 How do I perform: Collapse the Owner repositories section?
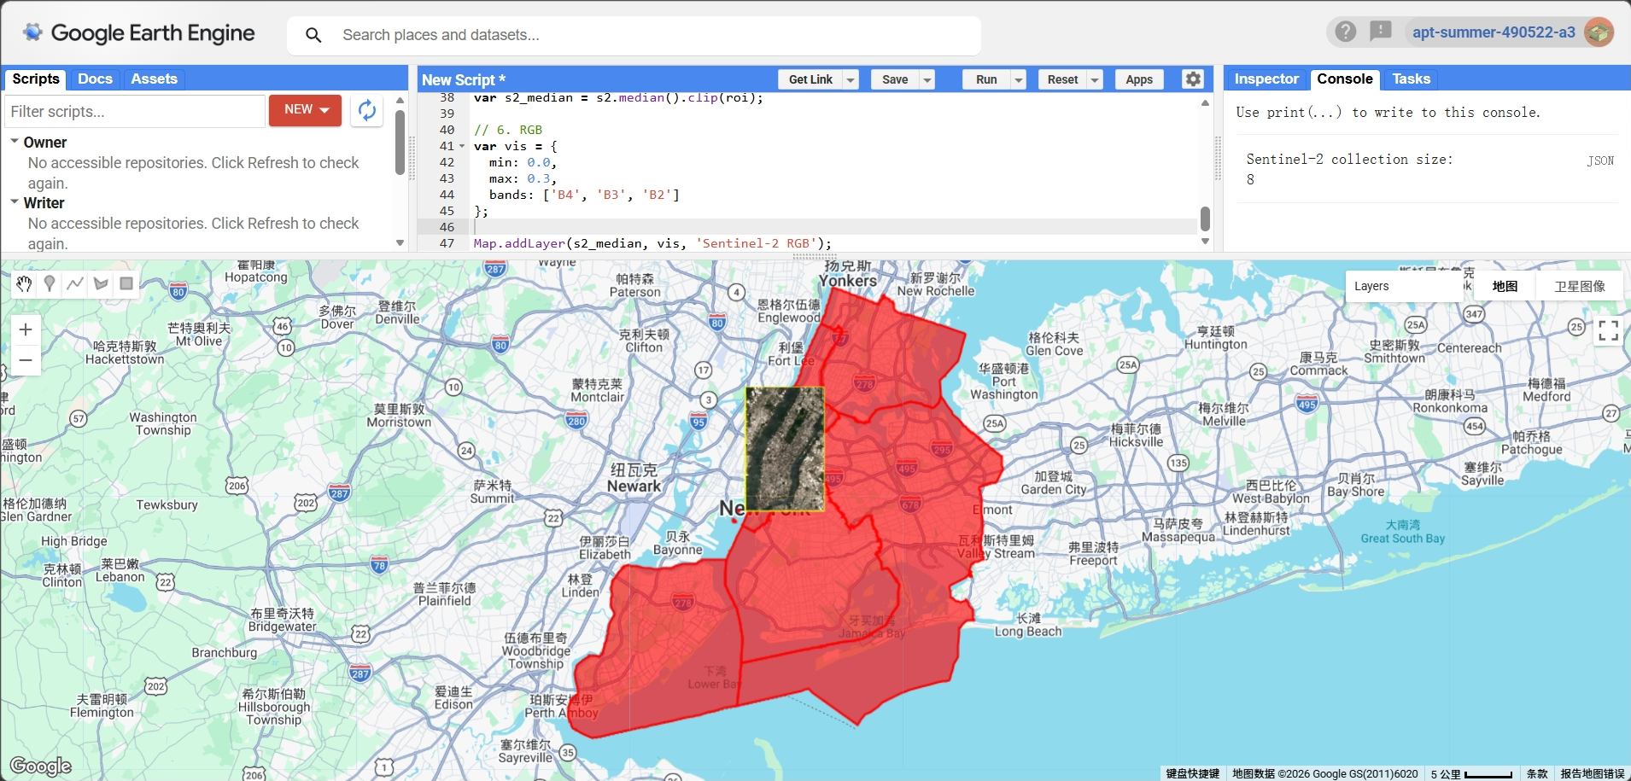(x=15, y=142)
